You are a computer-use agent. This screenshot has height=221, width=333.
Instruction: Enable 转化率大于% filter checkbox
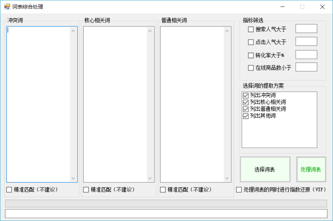pos(251,55)
